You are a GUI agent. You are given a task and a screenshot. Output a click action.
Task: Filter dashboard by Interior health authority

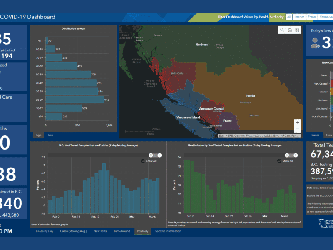(298, 17)
